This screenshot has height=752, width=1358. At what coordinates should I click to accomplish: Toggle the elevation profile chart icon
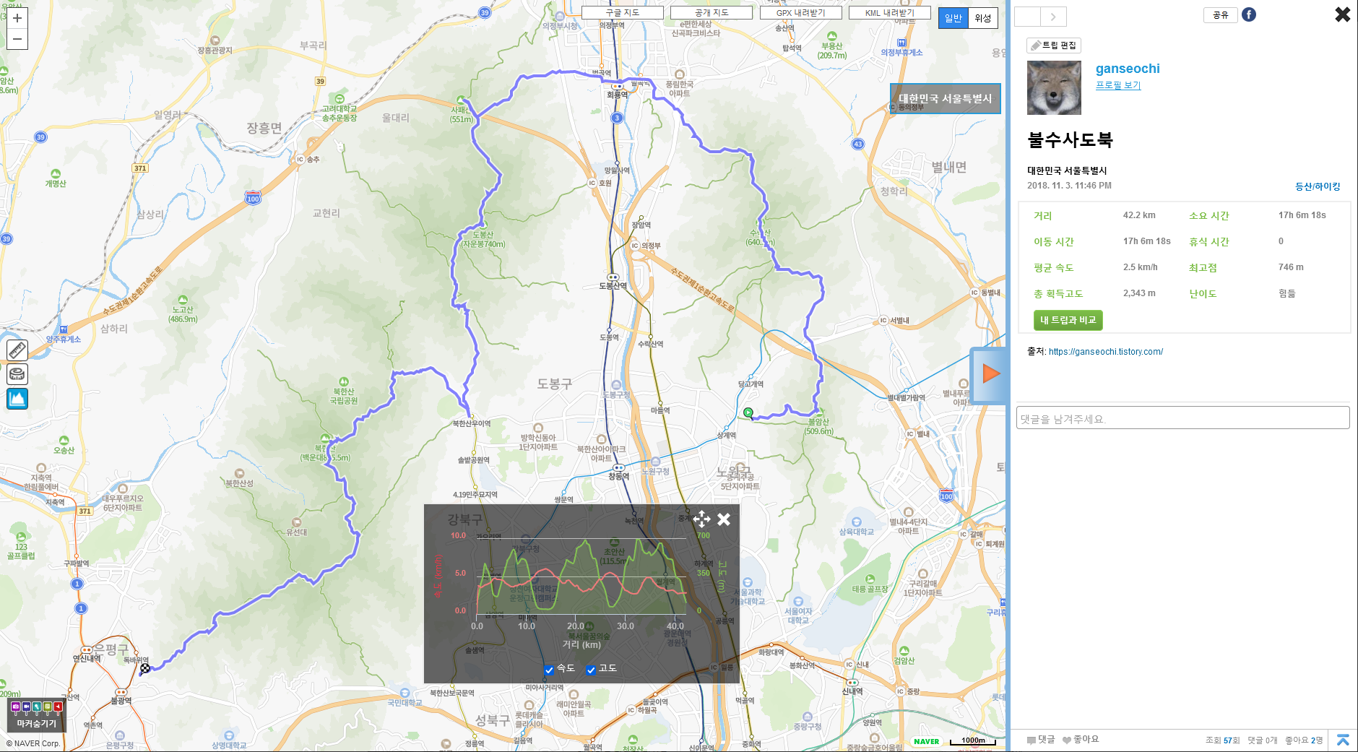pyautogui.click(x=17, y=398)
